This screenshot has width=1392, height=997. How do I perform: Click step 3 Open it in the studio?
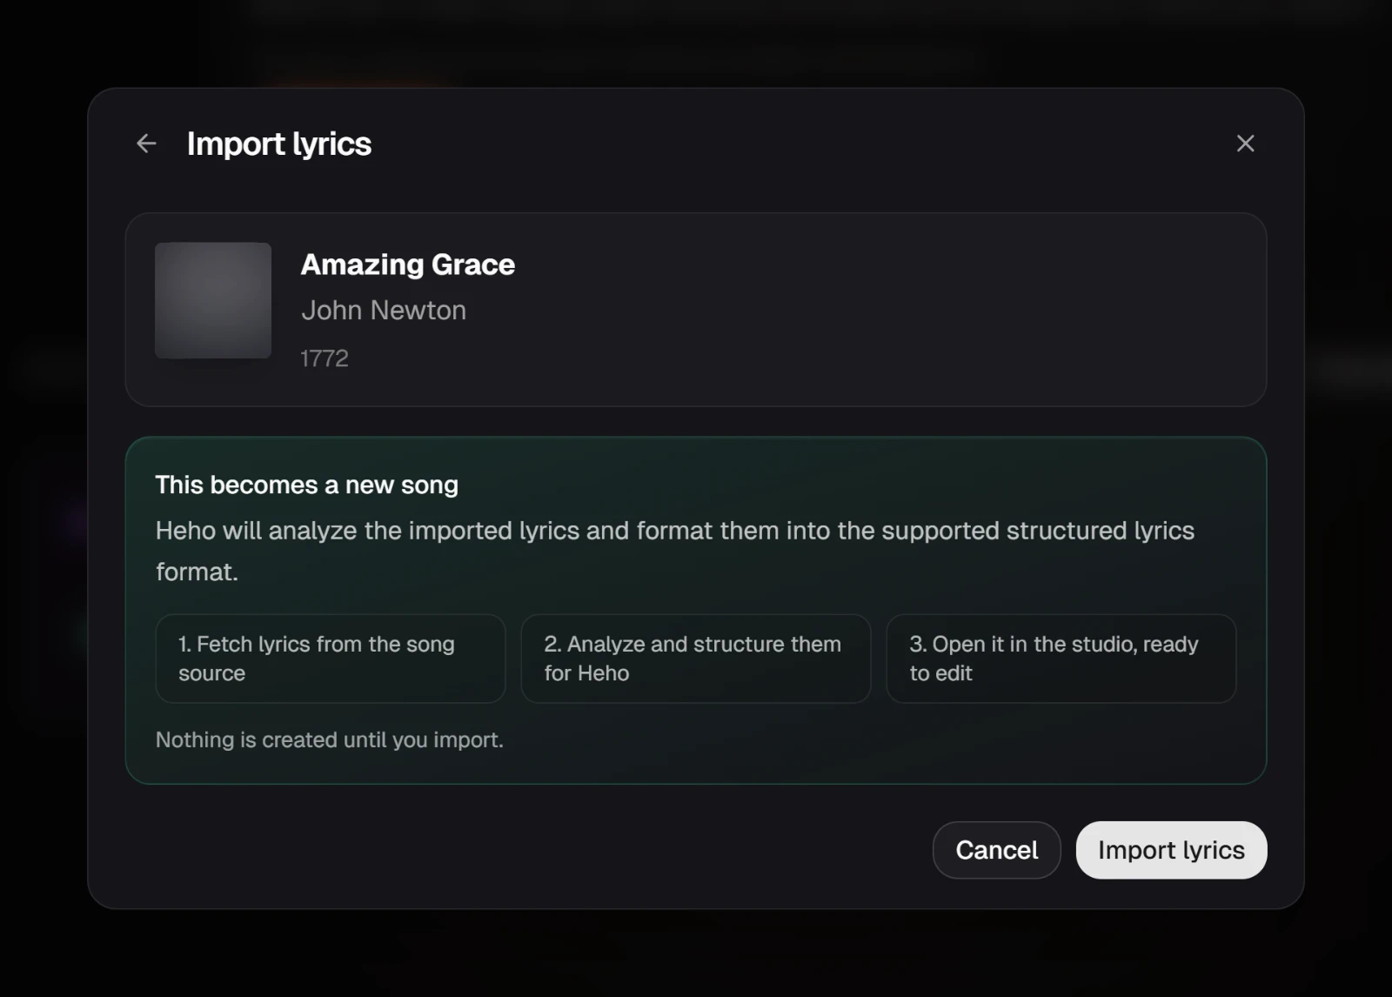[1061, 659]
